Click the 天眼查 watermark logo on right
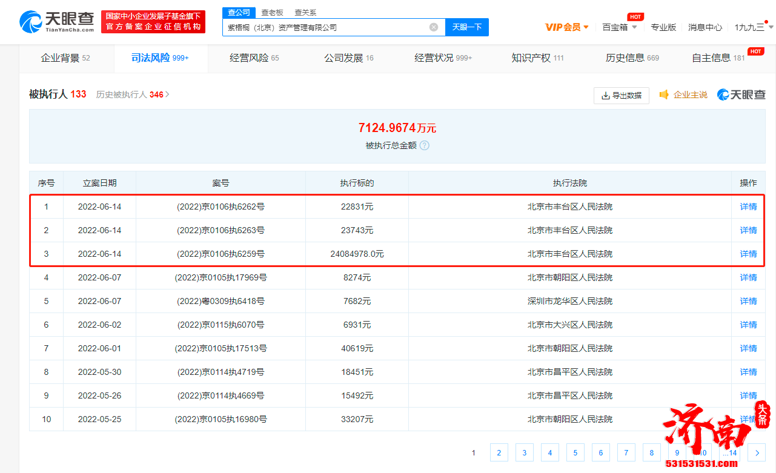 coord(741,94)
